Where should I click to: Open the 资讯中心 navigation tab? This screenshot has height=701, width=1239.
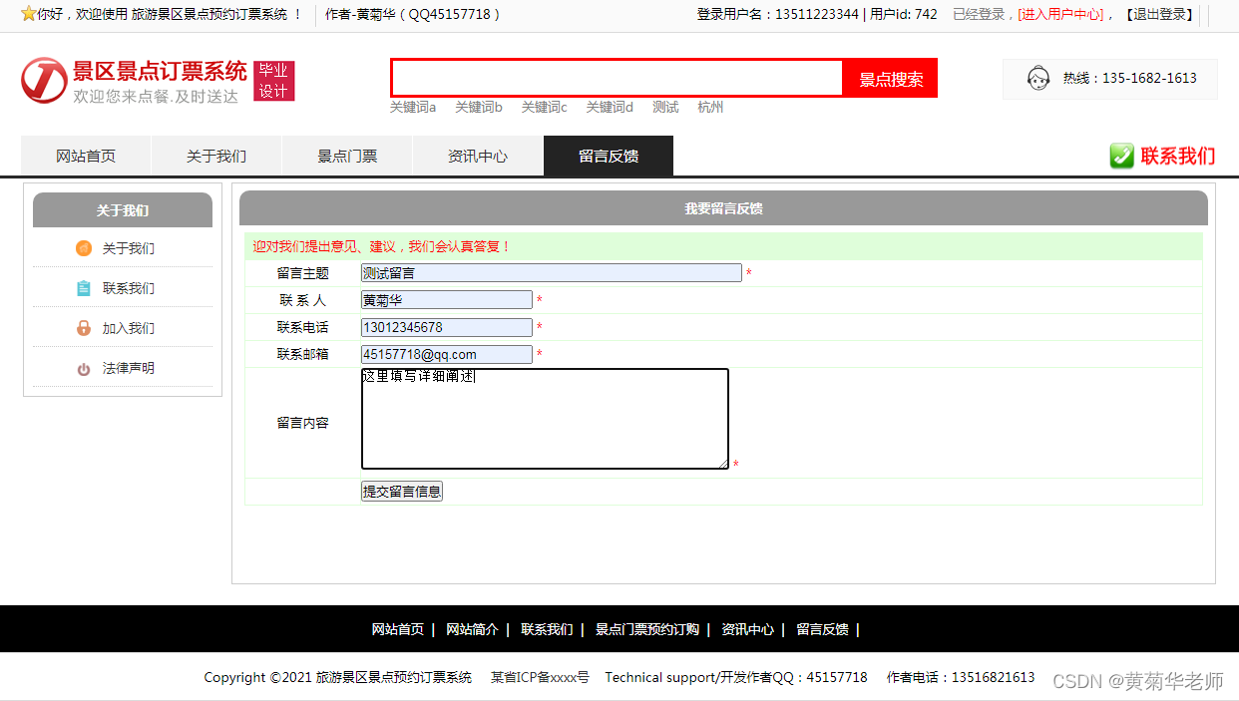[478, 156]
